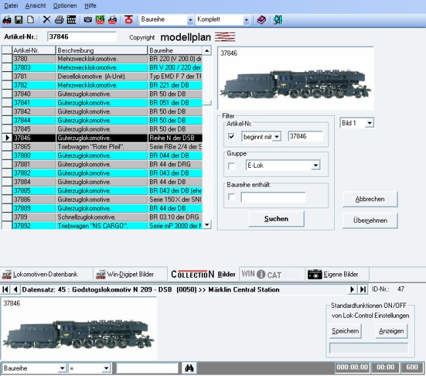This screenshot has height=376, width=426.
Task: Click the WDP icon beside Win-Digipet Bilder
Action: (x=101, y=274)
